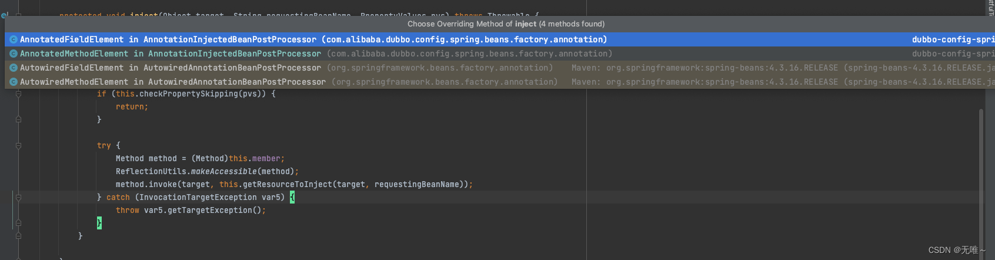Click highlighted closing brace of catch block
The width and height of the screenshot is (995, 260).
point(99,223)
